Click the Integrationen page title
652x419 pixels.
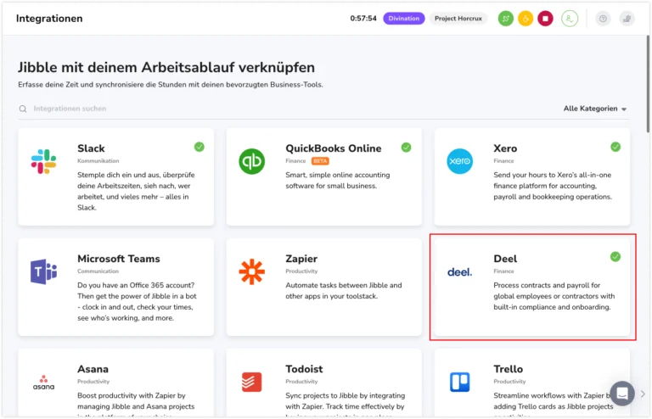click(x=49, y=19)
